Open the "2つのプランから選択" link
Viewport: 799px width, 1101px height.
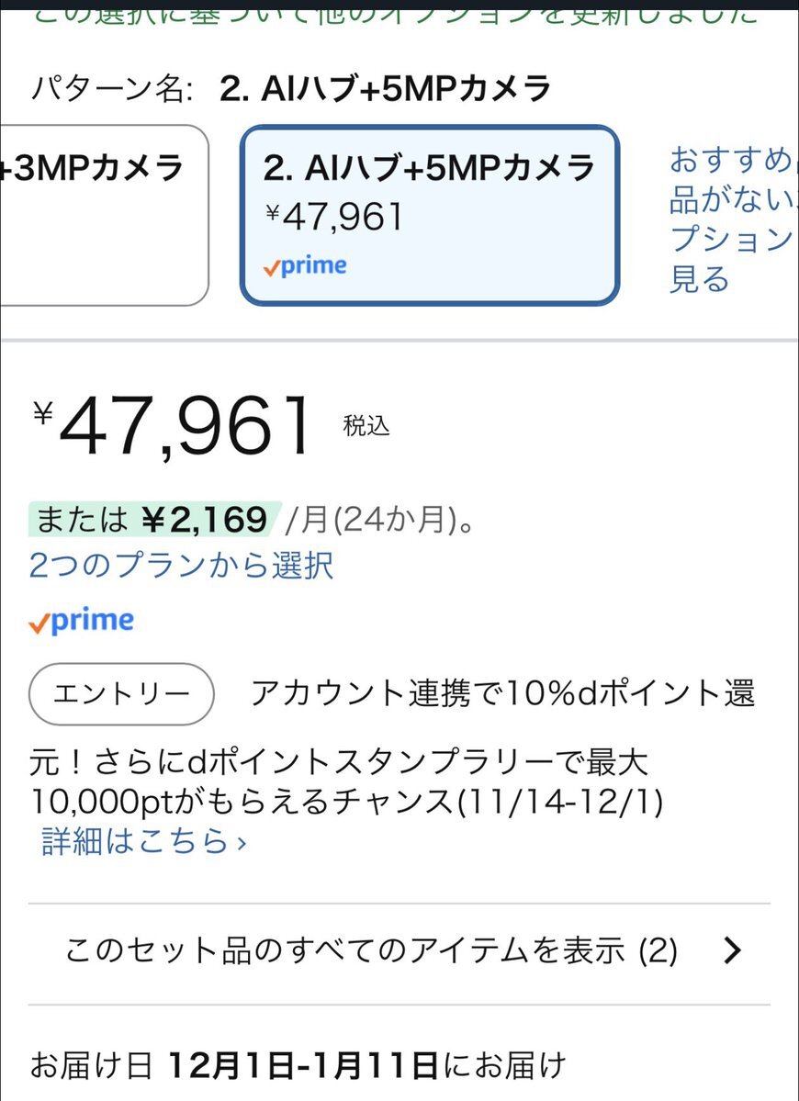[181, 565]
